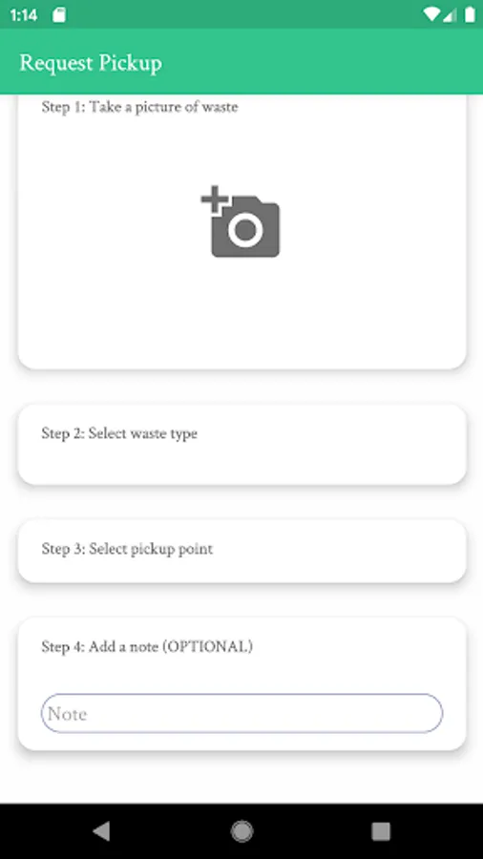Tap the Step 2 Select waste type text
The width and height of the screenshot is (483, 859).
click(x=119, y=433)
